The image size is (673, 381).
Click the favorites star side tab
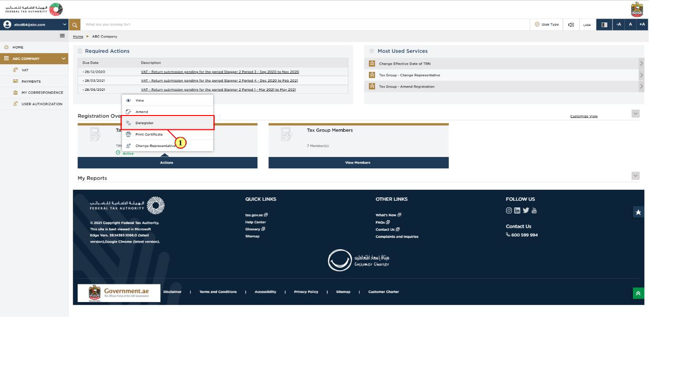(639, 213)
